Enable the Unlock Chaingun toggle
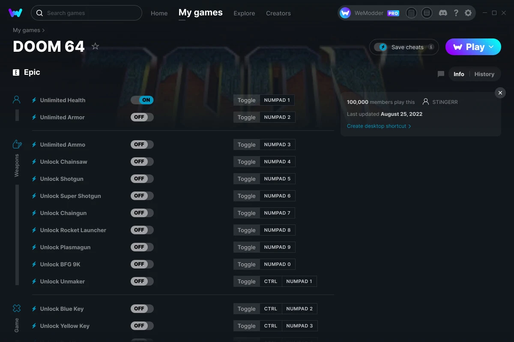 (142, 213)
